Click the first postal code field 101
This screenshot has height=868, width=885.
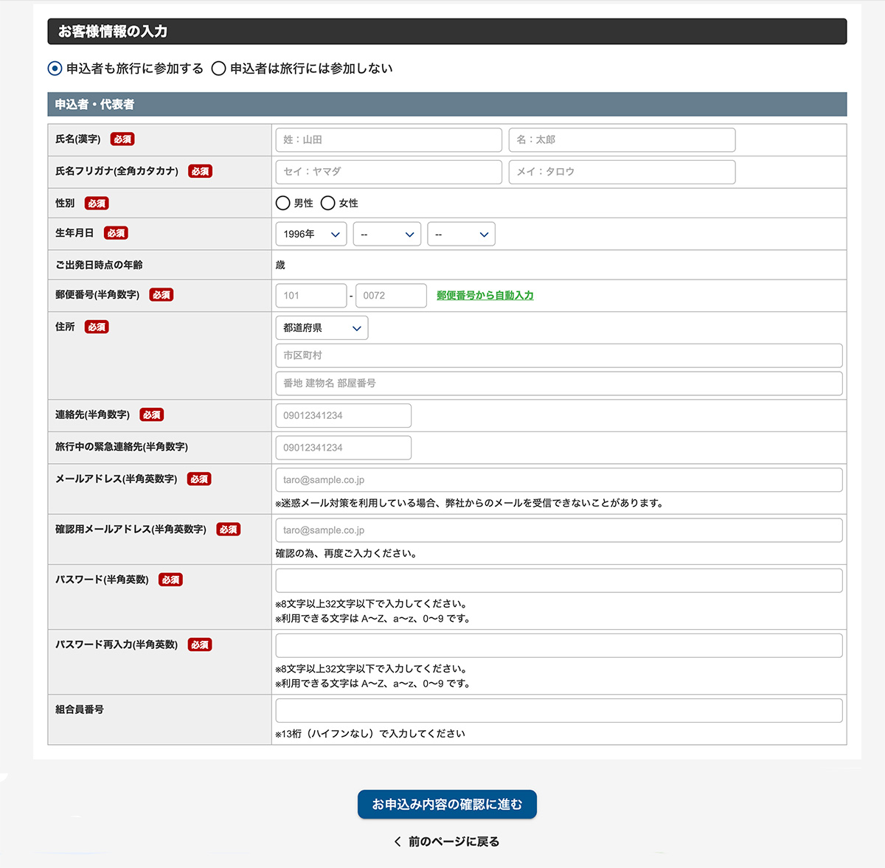point(310,295)
